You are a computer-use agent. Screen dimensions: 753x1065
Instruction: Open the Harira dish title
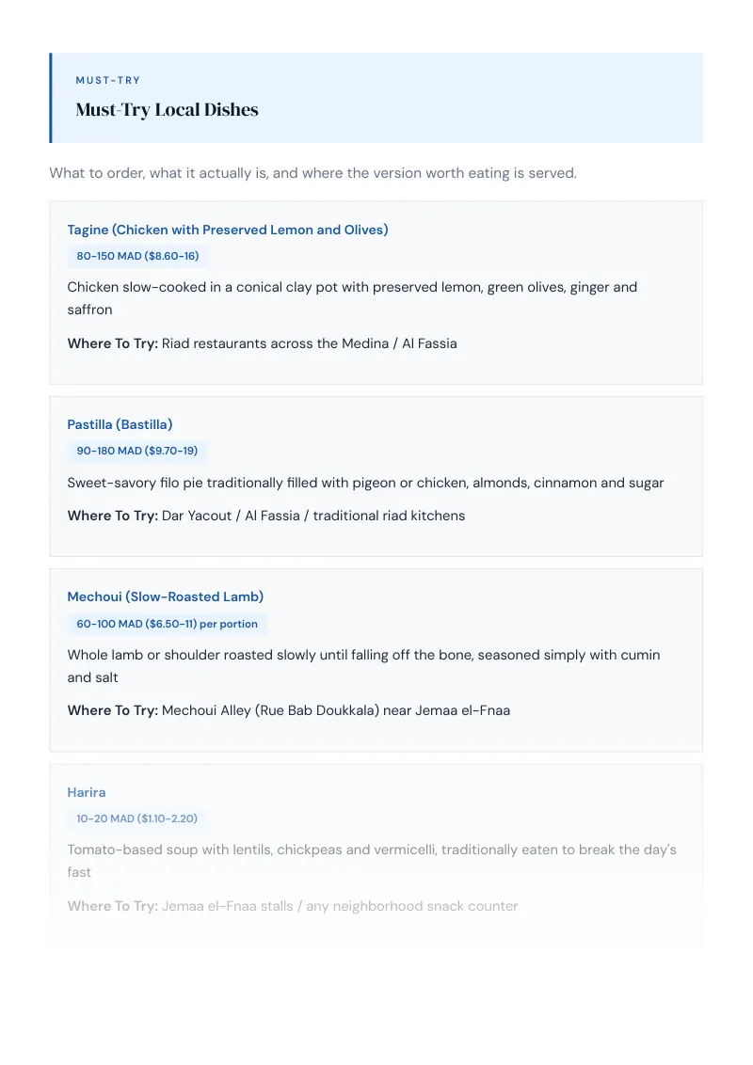pyautogui.click(x=87, y=793)
